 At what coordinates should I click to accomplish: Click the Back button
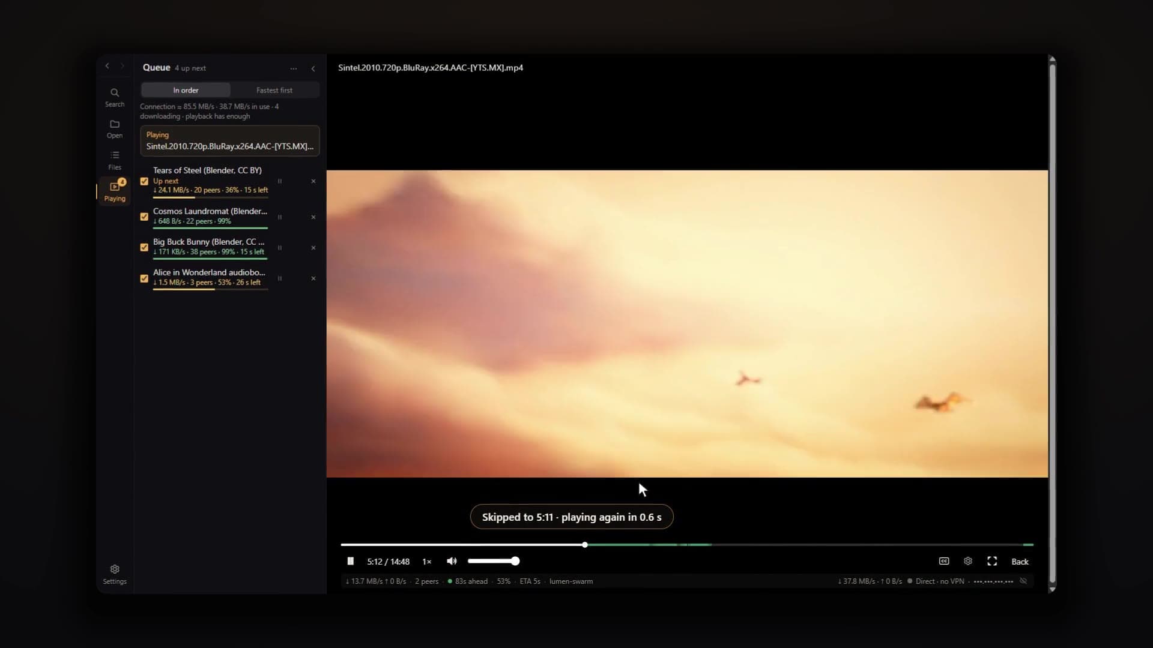(x=1020, y=562)
